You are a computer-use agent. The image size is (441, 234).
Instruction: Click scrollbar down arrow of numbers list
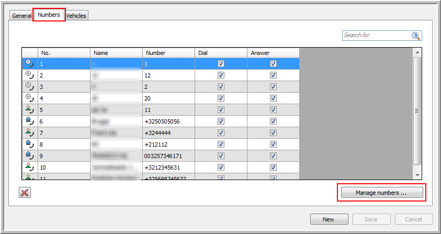pyautogui.click(x=417, y=175)
